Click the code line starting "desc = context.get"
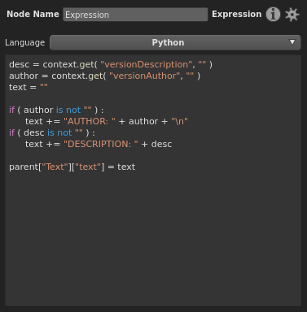The width and height of the screenshot is (307, 312). tap(111, 64)
